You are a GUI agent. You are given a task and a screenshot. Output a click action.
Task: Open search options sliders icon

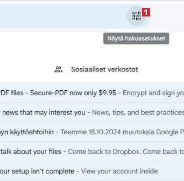click(137, 16)
